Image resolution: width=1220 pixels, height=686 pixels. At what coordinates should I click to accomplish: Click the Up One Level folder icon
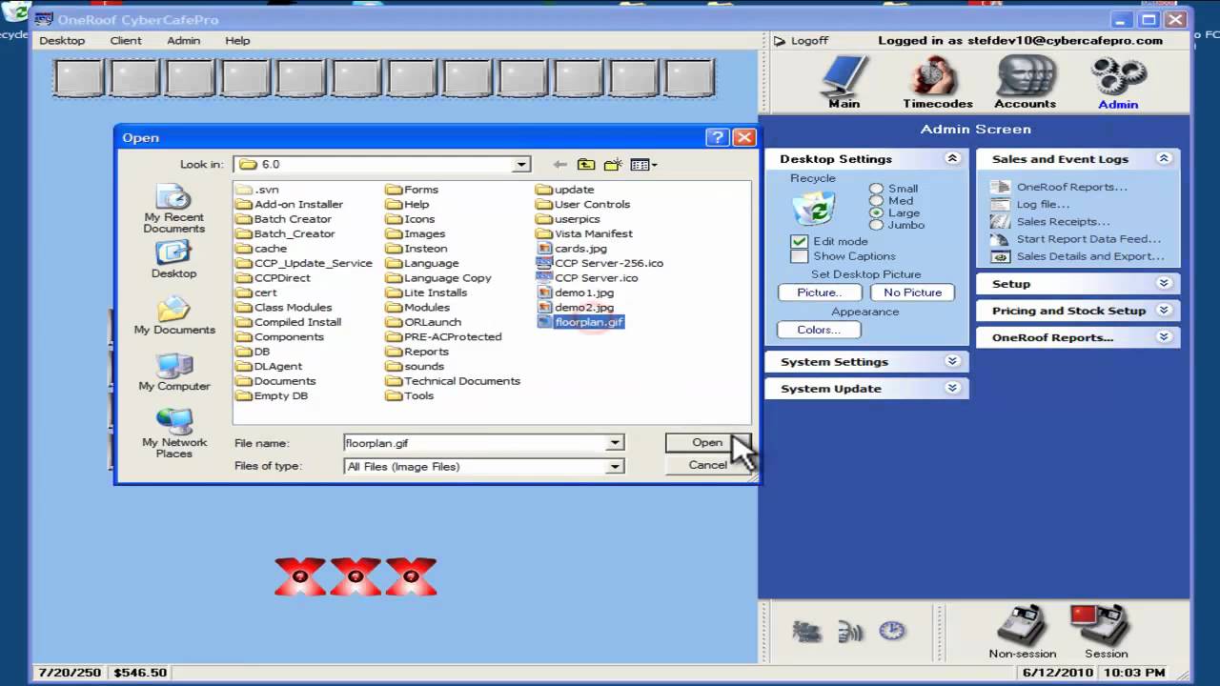point(586,165)
